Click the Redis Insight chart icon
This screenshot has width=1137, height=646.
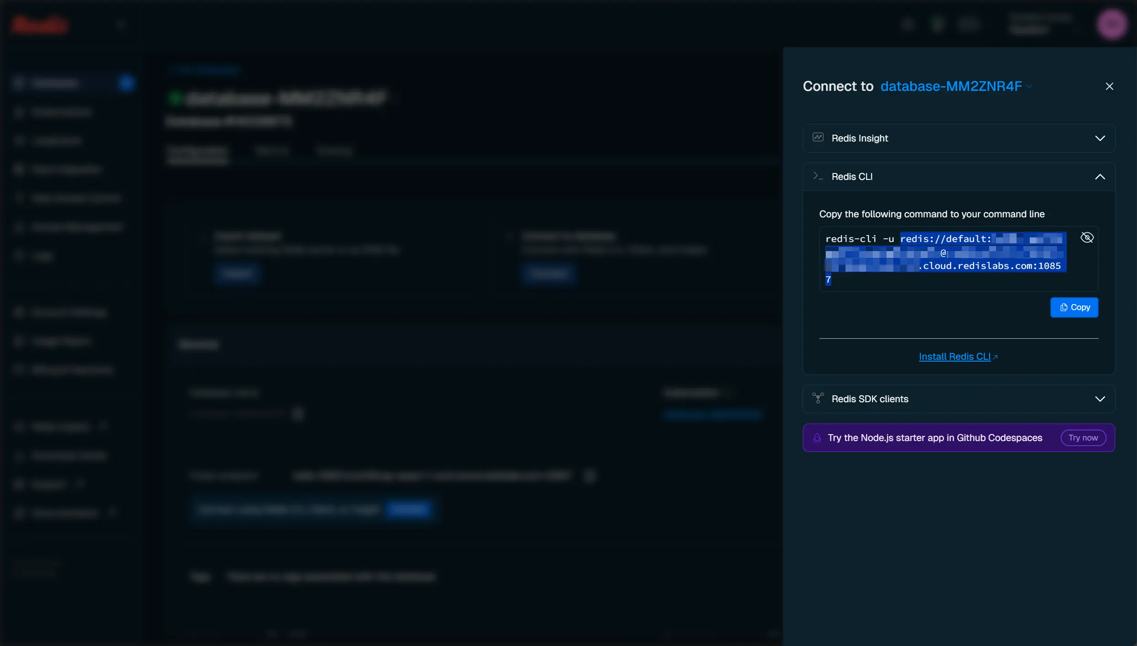(x=818, y=137)
